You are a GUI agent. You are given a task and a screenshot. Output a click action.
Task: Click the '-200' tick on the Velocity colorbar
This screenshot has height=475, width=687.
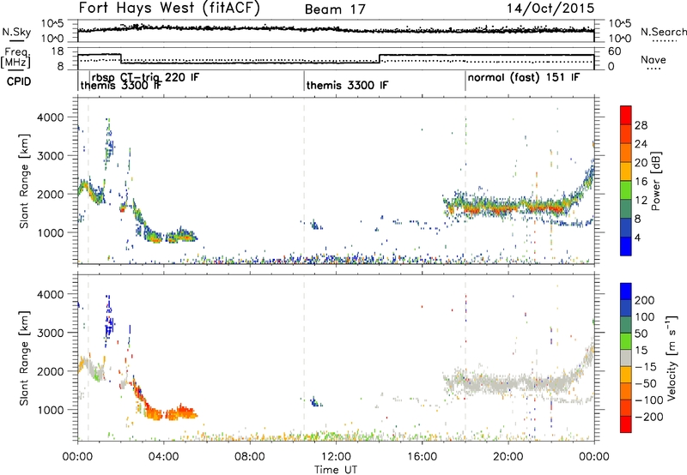pos(649,417)
